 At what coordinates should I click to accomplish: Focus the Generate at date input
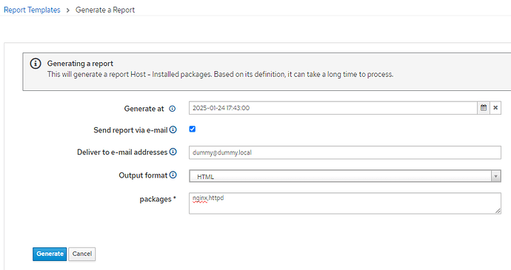(333, 108)
